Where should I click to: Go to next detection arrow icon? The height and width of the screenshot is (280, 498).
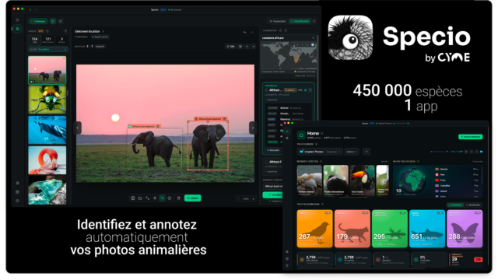point(253,47)
